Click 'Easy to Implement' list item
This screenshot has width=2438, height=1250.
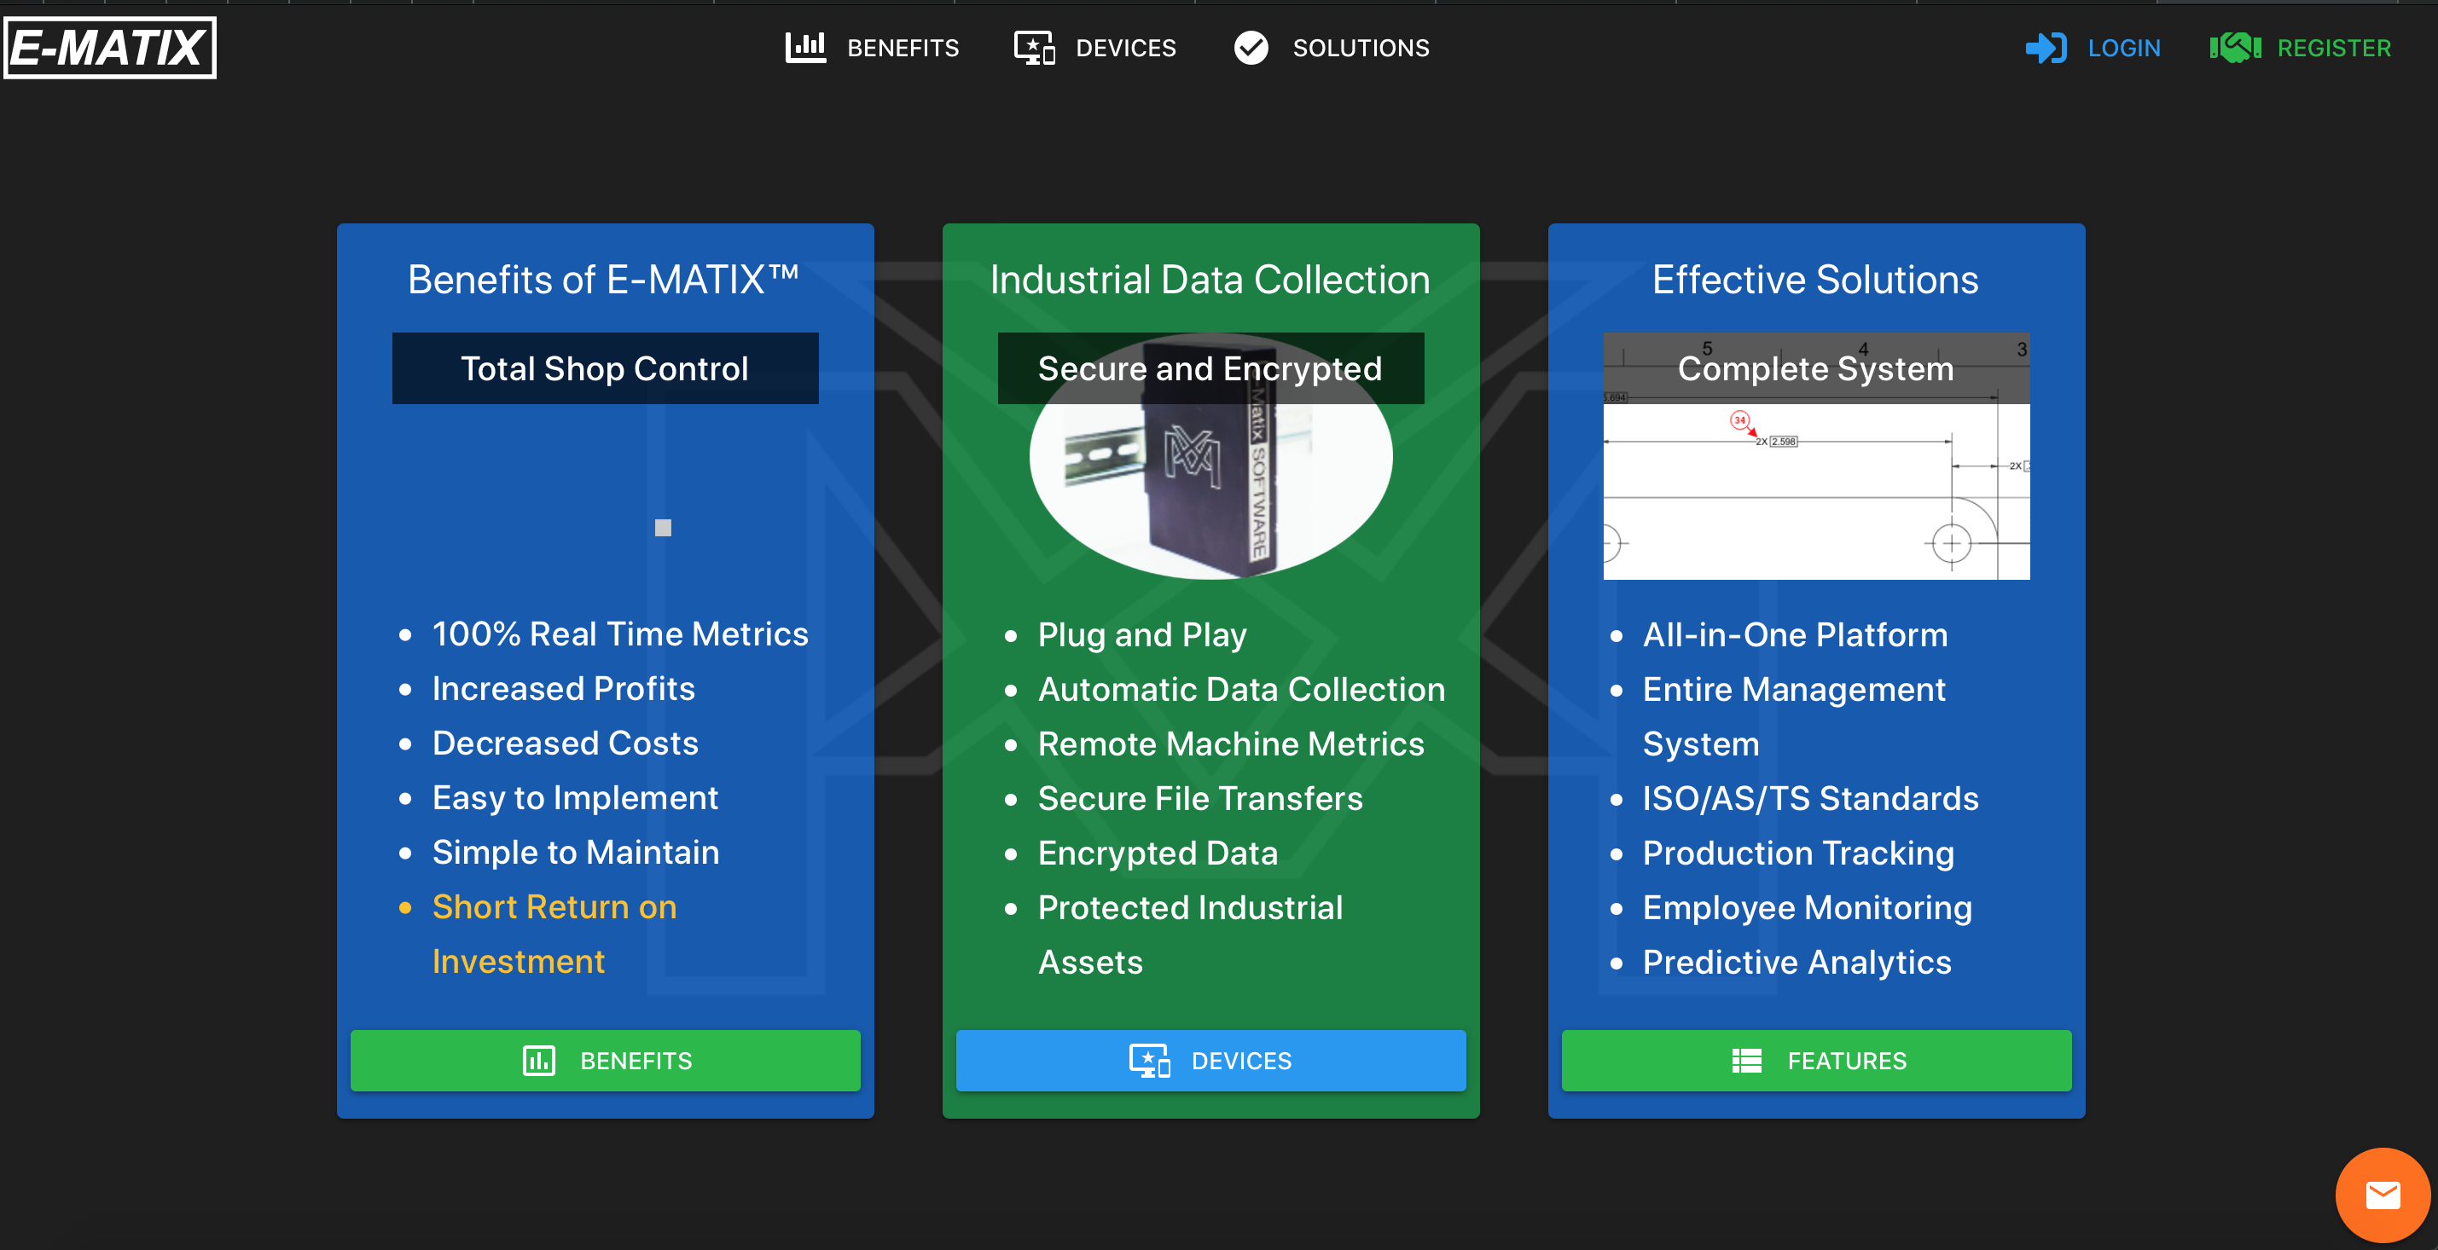pyautogui.click(x=576, y=798)
